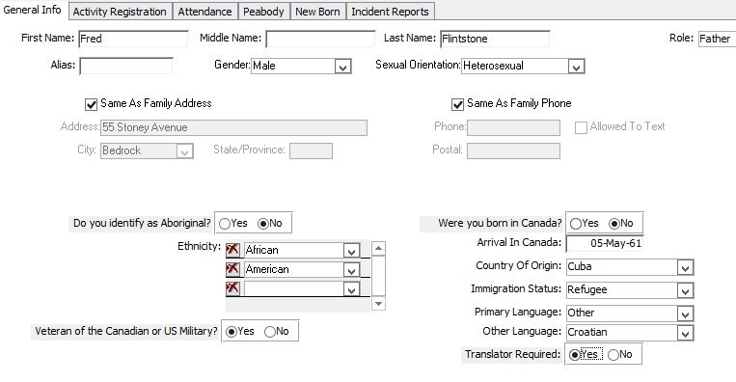Click the Alias input field
736x382 pixels.
(126, 67)
